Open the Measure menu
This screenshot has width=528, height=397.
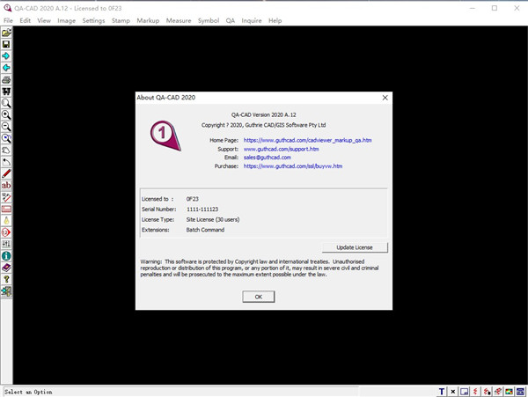pos(179,20)
